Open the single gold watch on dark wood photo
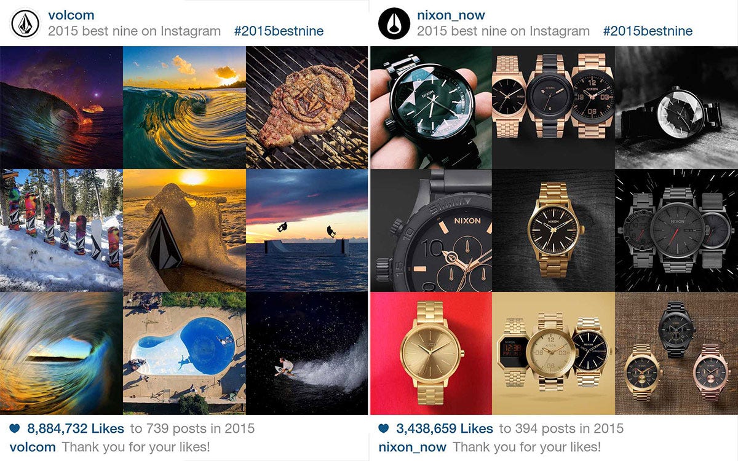Viewport: 738px width, 461px height. tap(553, 230)
